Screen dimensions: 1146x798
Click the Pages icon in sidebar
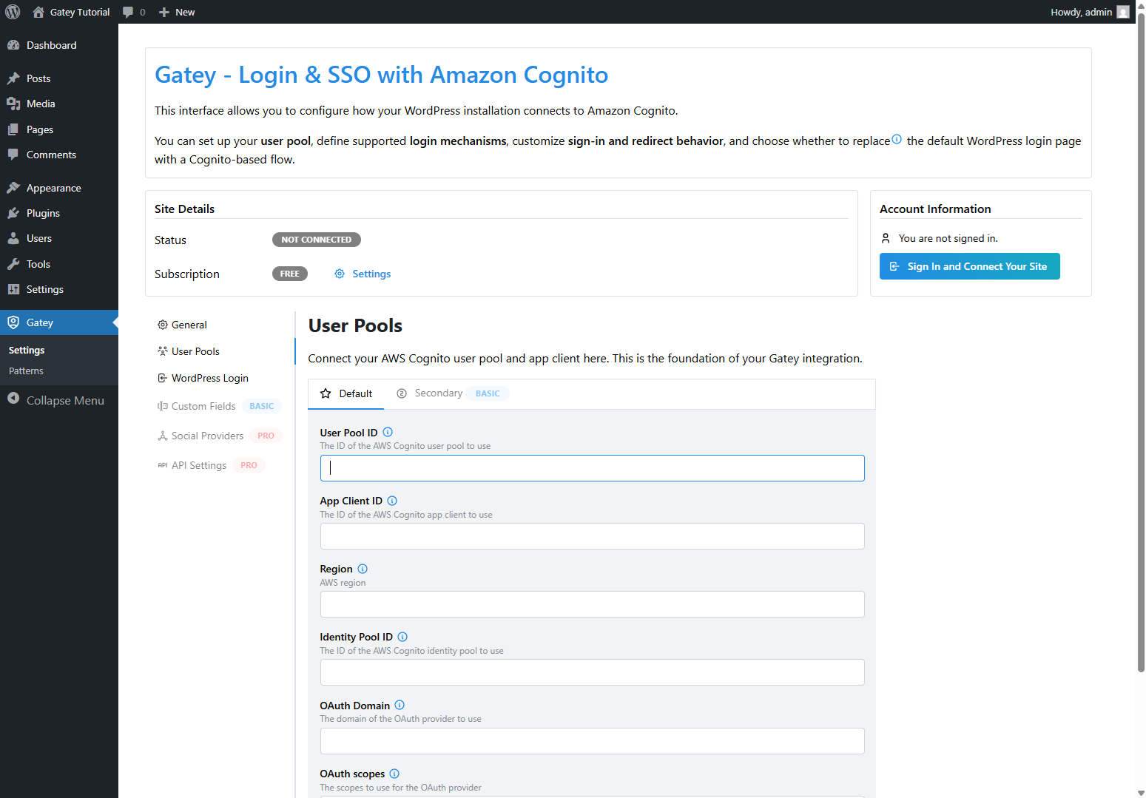point(13,129)
